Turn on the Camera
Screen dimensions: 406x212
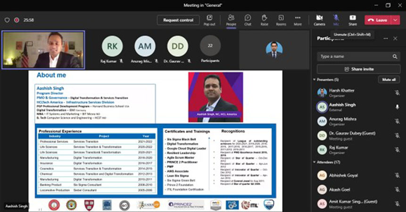[319, 20]
